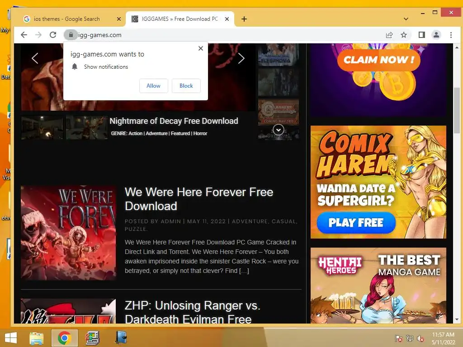Viewport: 463px width, 347px height.
Task: Select the IGGGAMES Free Download PC tab
Action: click(x=180, y=19)
